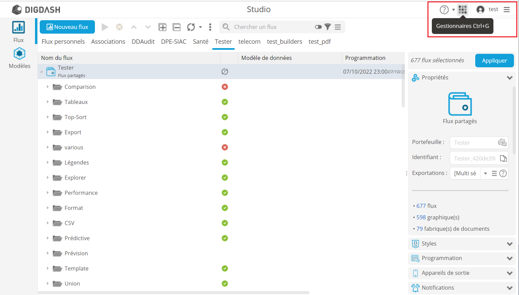Switch to Associations tab
The width and height of the screenshot is (519, 295).
tap(108, 41)
